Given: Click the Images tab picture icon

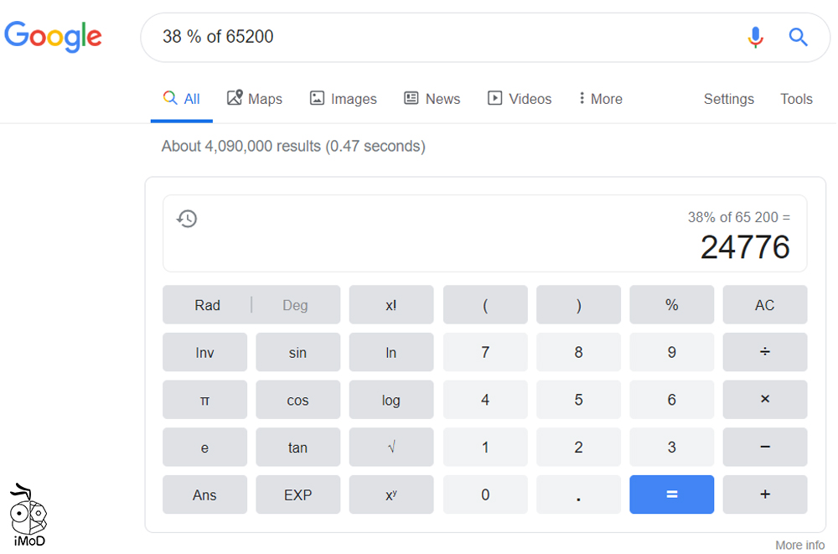Looking at the screenshot, I should tap(317, 98).
